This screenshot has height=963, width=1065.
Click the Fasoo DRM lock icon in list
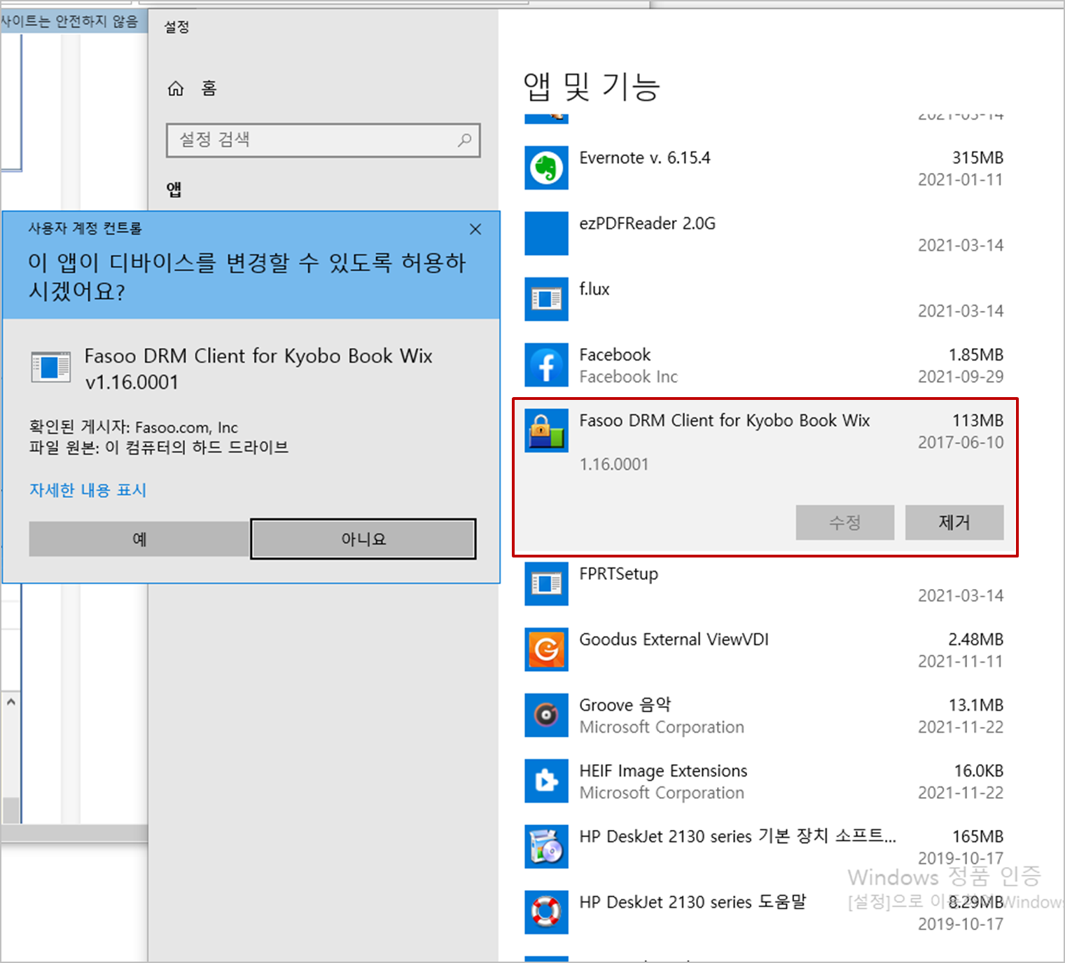pyautogui.click(x=546, y=431)
